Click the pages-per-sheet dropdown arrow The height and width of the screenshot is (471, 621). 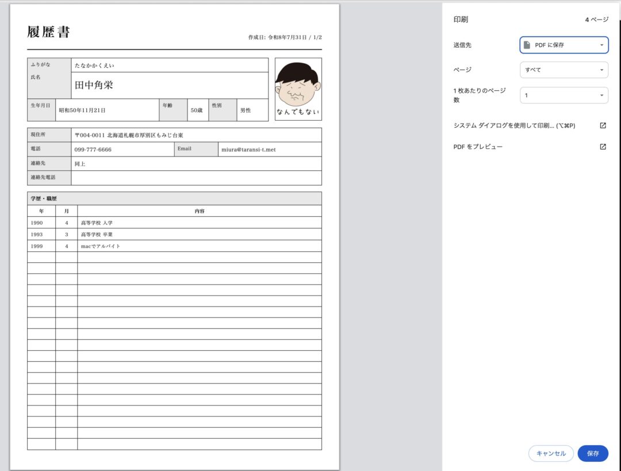click(x=601, y=95)
